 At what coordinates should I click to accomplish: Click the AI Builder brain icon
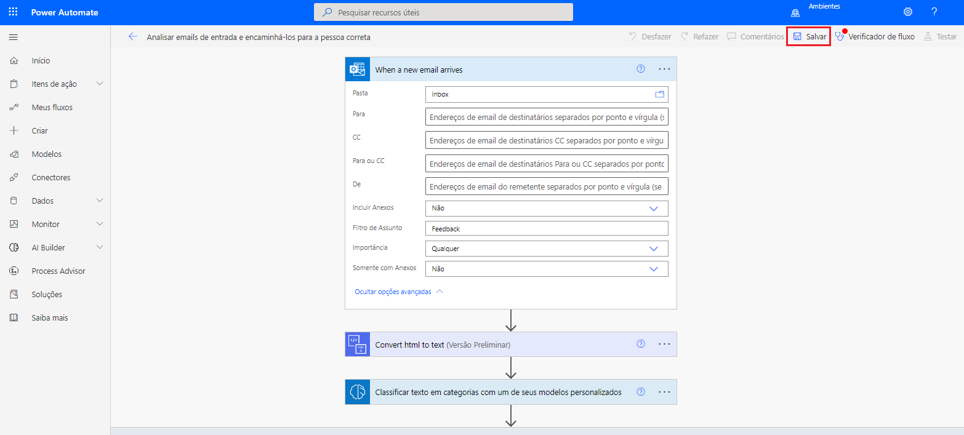(x=14, y=247)
